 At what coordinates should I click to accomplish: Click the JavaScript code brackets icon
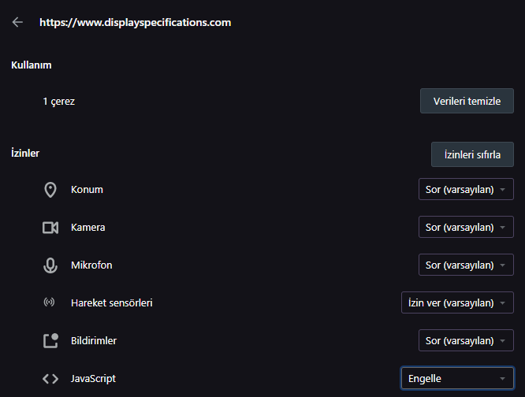click(x=50, y=379)
